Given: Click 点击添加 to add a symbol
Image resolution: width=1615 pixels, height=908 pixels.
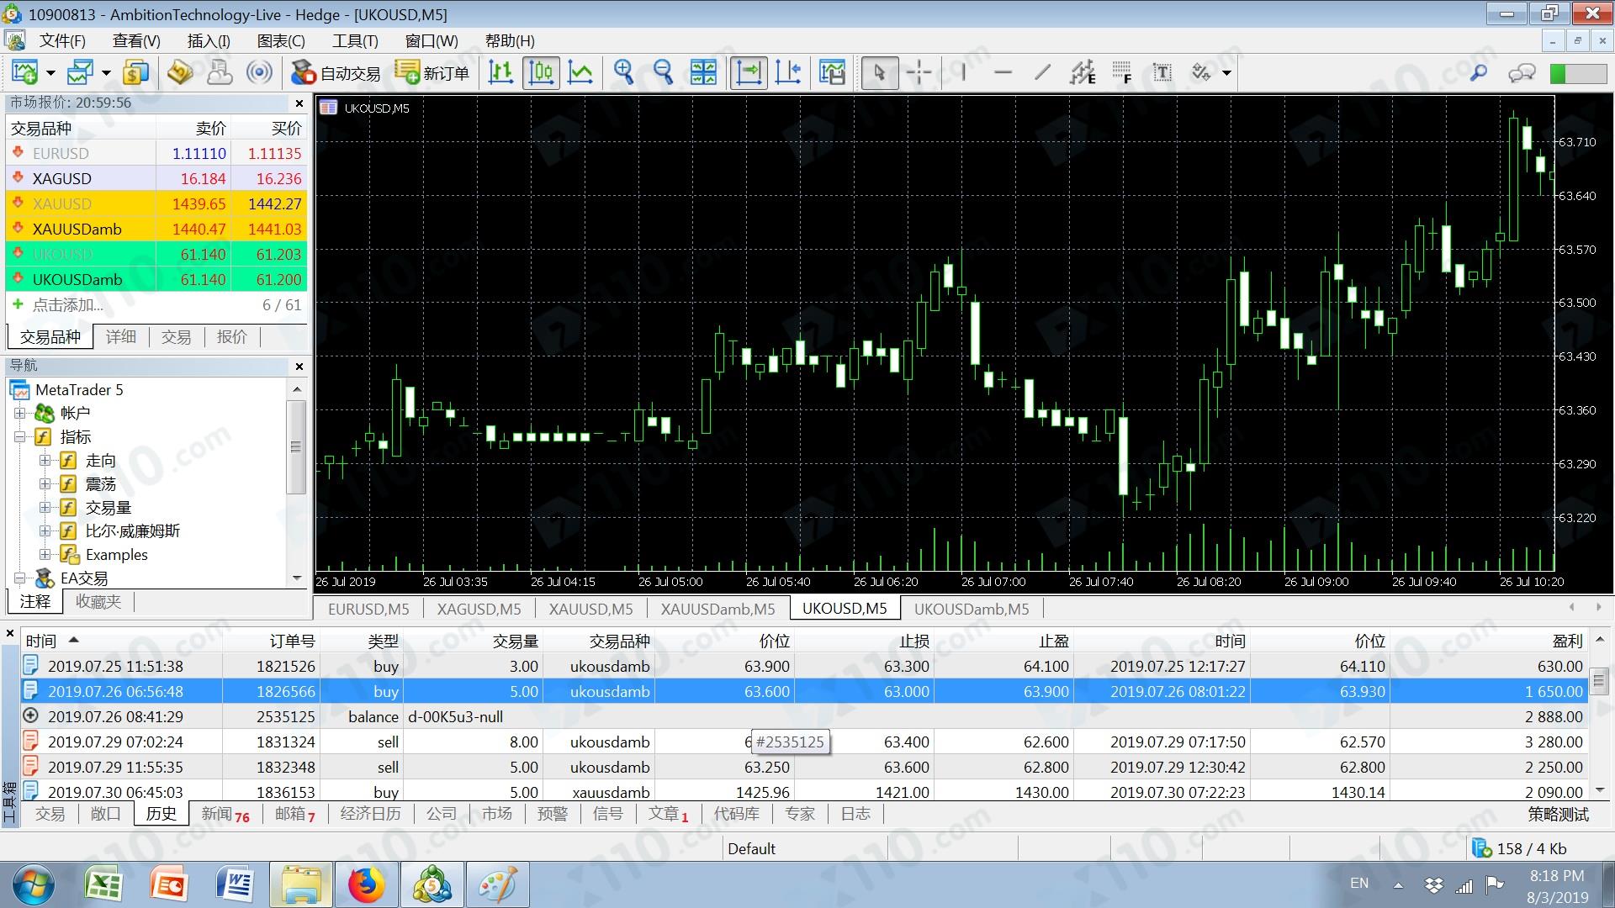Looking at the screenshot, I should tap(67, 304).
